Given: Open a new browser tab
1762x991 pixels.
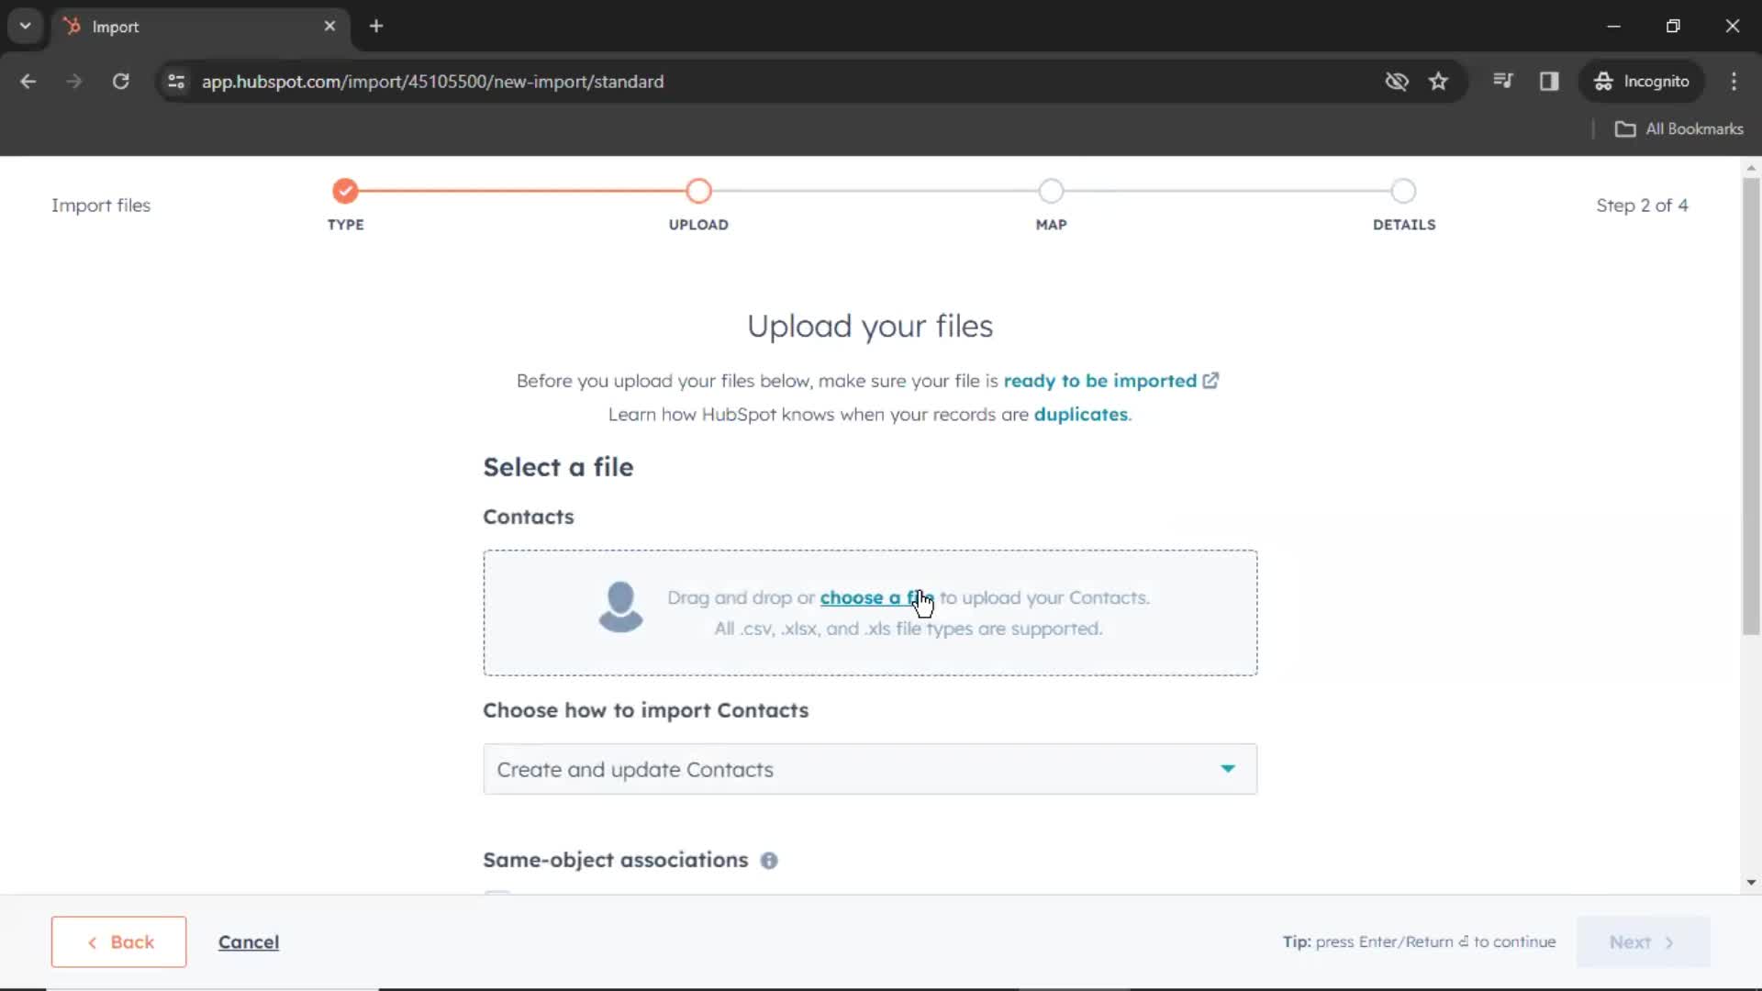Looking at the screenshot, I should (x=376, y=26).
